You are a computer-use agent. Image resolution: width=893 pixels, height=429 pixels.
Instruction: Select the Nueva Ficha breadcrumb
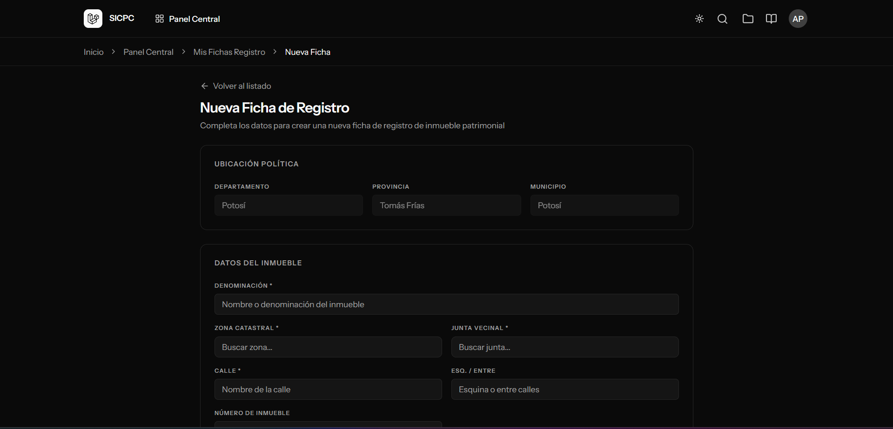point(308,52)
